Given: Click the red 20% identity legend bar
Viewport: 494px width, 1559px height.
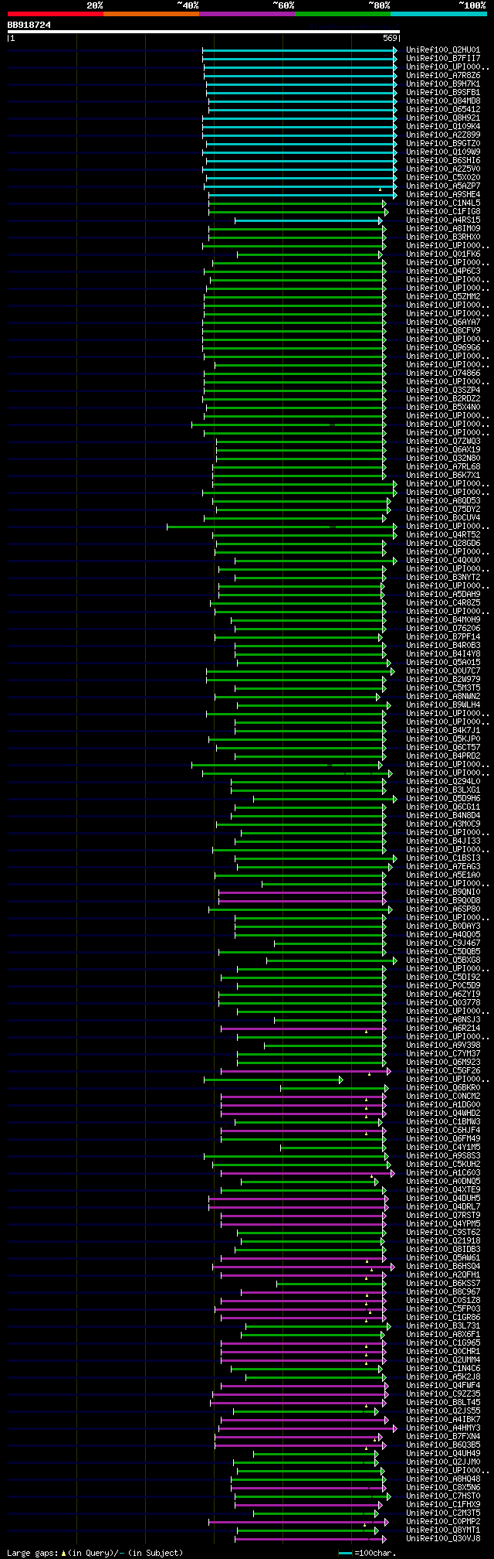Looking at the screenshot, I should point(55,14).
